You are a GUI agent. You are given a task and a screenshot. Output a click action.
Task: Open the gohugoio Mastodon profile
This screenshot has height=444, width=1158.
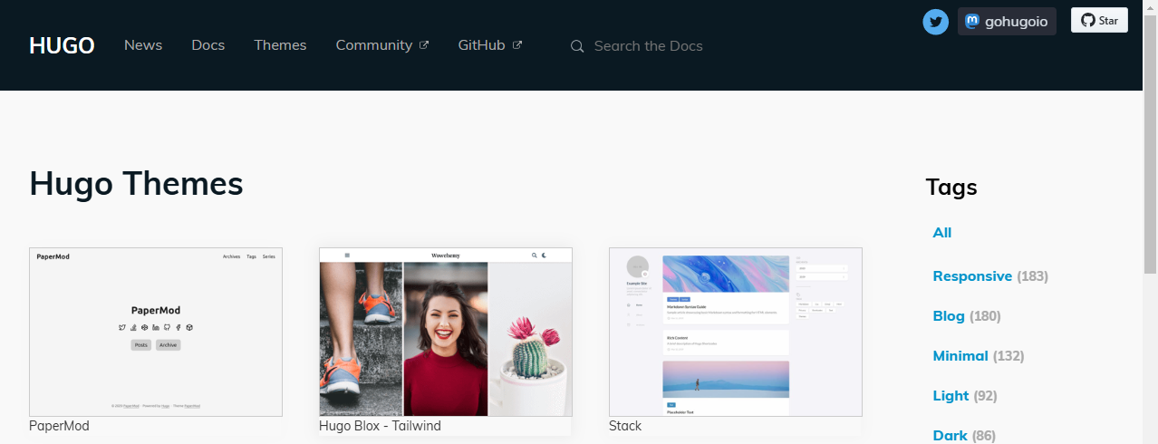pos(1007,22)
